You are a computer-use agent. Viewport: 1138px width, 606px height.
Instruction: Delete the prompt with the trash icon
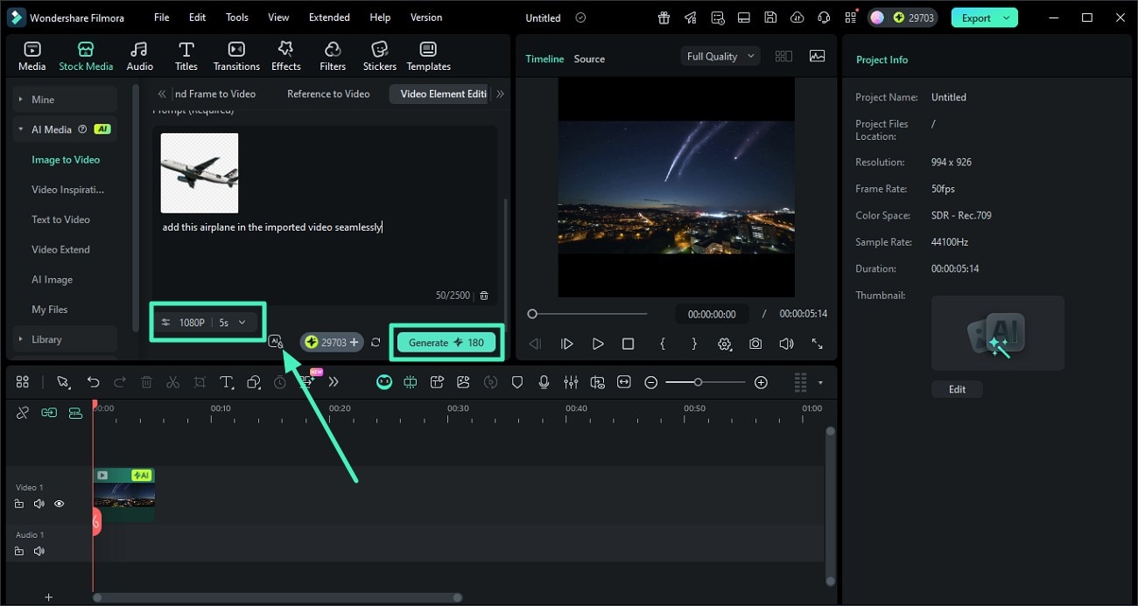pyautogui.click(x=484, y=296)
